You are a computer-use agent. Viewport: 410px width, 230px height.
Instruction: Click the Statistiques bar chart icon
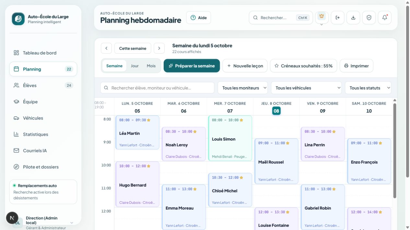pyautogui.click(x=16, y=134)
